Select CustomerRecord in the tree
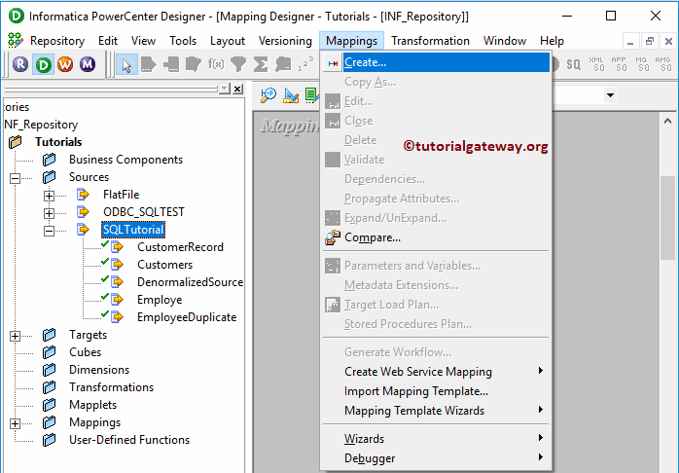Screen dimensions: 679x473 coord(180,247)
